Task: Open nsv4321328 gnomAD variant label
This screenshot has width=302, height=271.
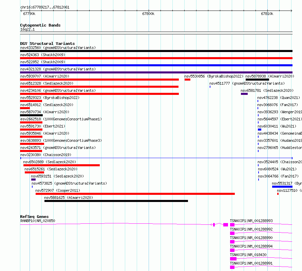Action: tap(58, 69)
